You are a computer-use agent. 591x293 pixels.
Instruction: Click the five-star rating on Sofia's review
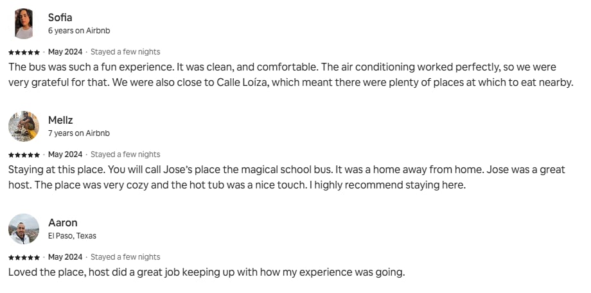[24, 52]
